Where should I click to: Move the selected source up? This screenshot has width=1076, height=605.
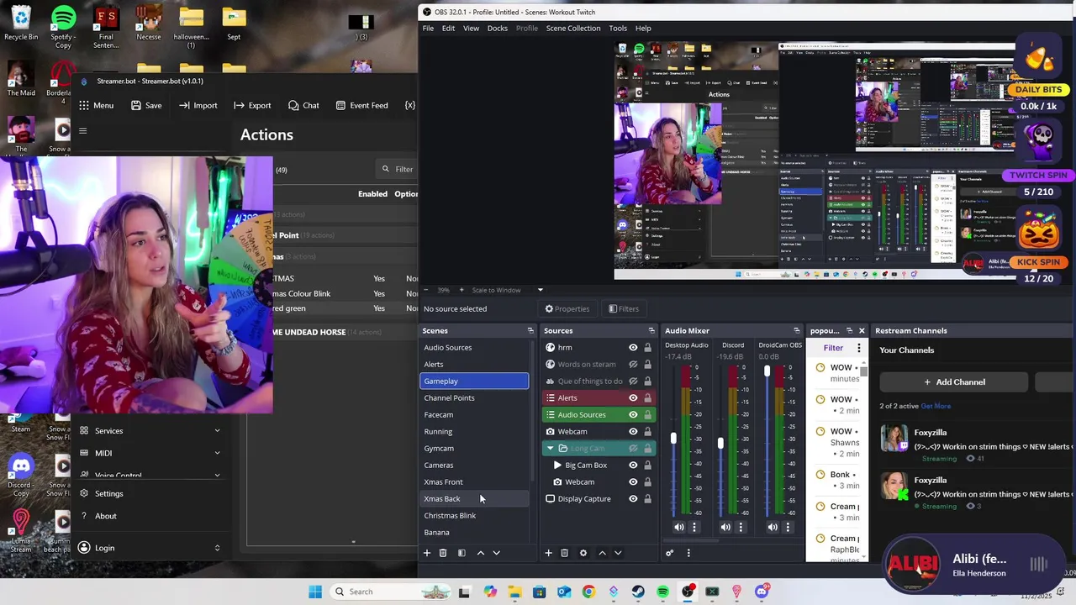tap(602, 553)
